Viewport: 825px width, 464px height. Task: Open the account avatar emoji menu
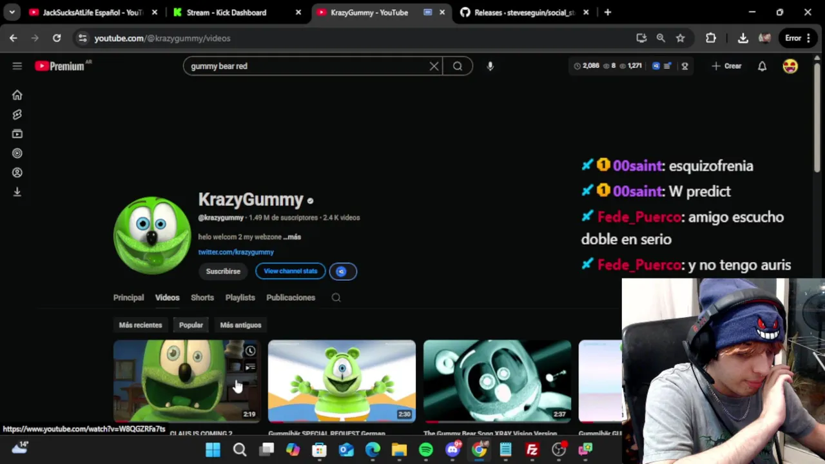(x=790, y=66)
